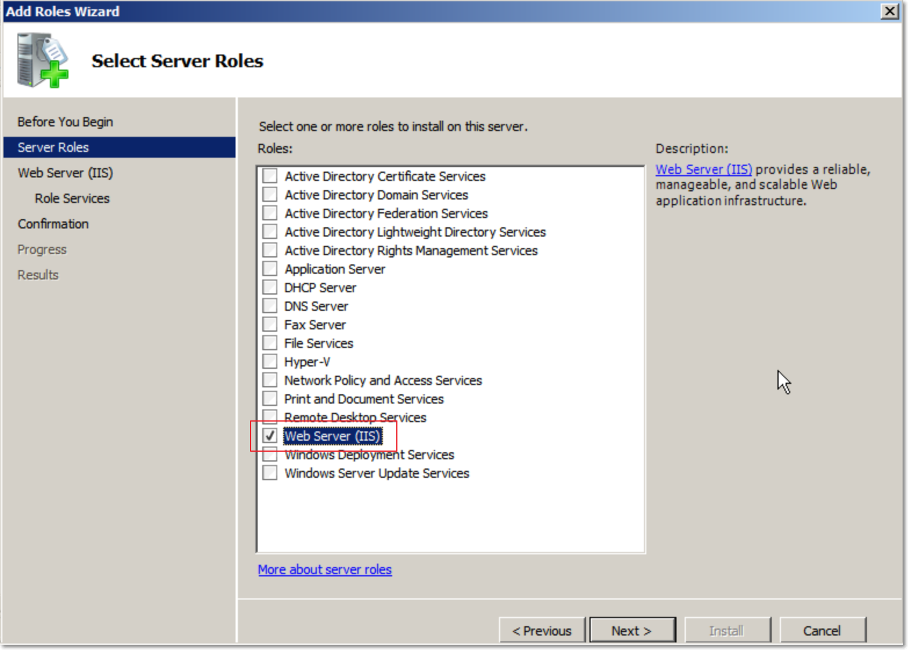This screenshot has height=650, width=908.
Task: Open the Role Services step
Action: [x=72, y=198]
